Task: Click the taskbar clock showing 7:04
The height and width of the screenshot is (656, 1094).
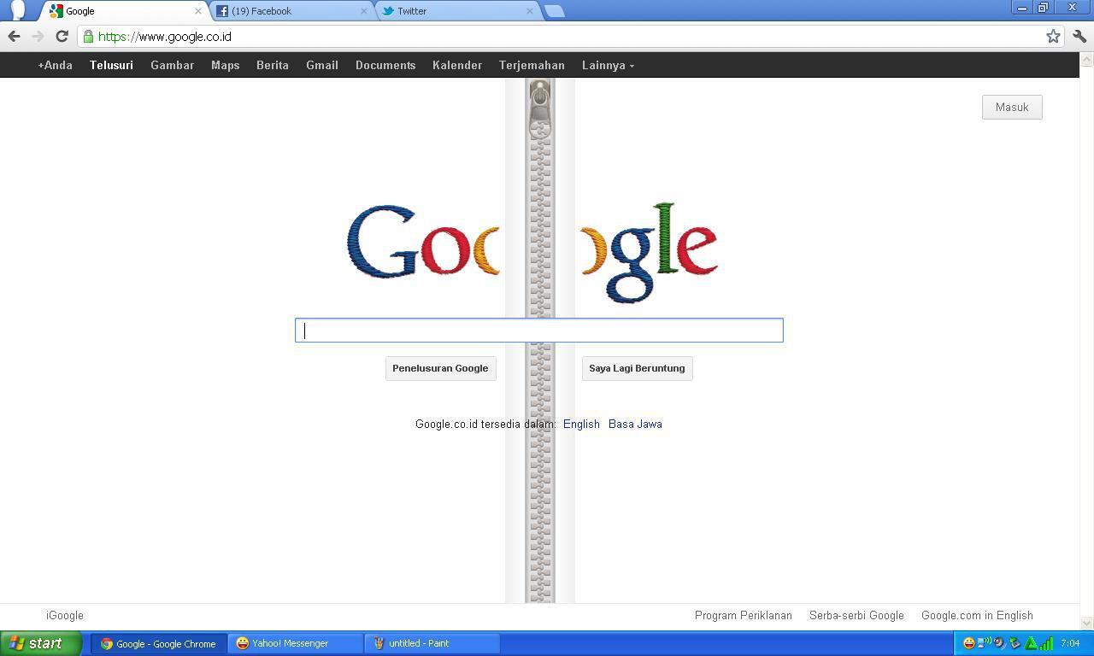Action: click(1070, 643)
